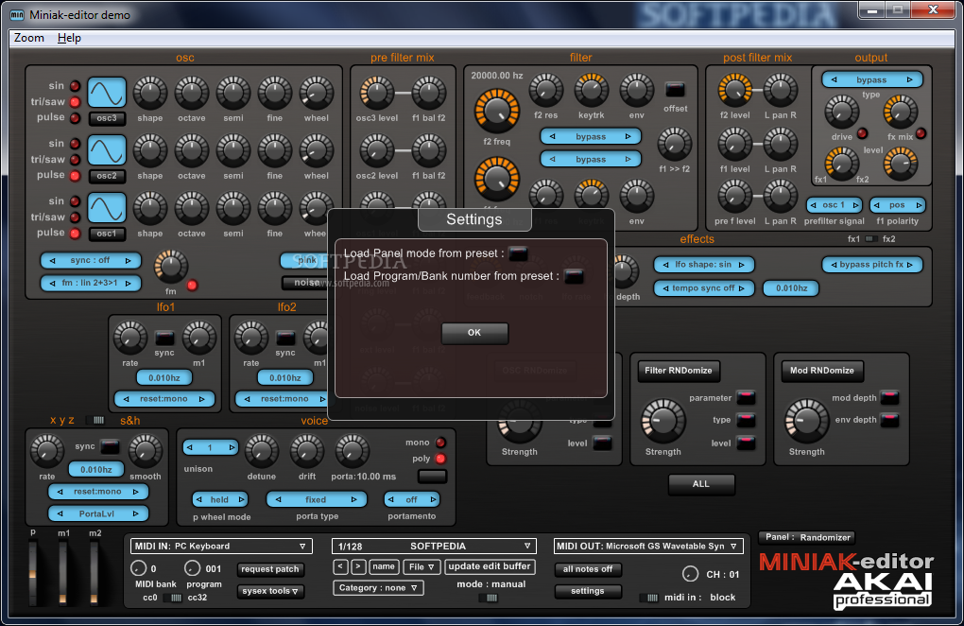Click the filter 2 keytrk knob
This screenshot has height=626, width=964.
point(591,91)
